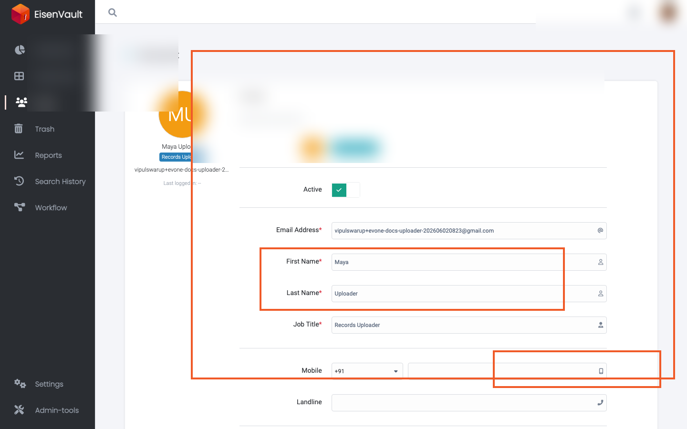
Task: Click the at-sign icon in Email field
Action: point(600,231)
